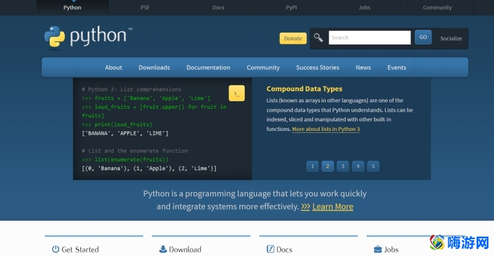Click the output [(0, 'Banana'), (1, 'Apple'), (2, 'Lime')]

pos(149,169)
